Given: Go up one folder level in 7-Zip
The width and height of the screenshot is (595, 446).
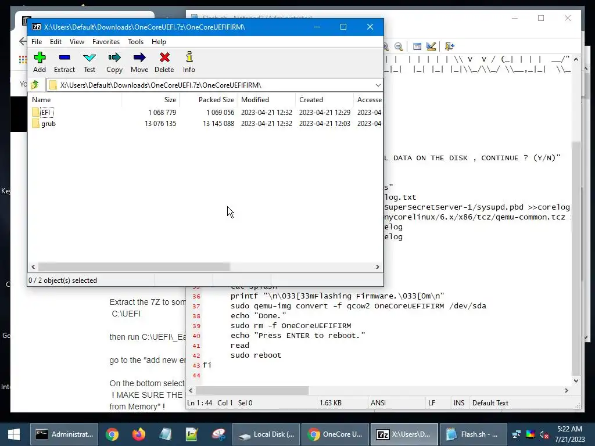Looking at the screenshot, I should click(35, 85).
